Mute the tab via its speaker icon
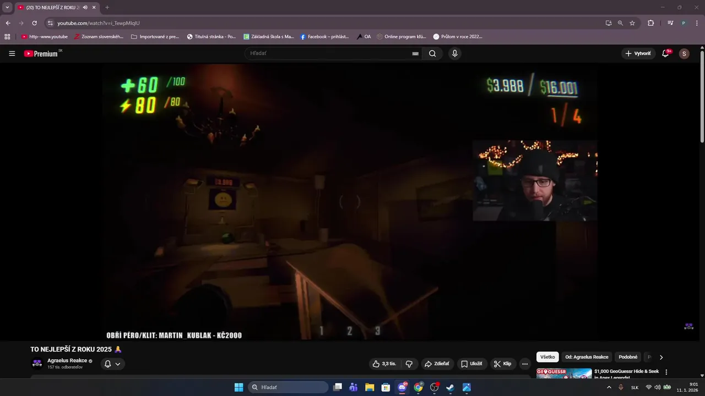This screenshot has width=705, height=396. [x=85, y=8]
